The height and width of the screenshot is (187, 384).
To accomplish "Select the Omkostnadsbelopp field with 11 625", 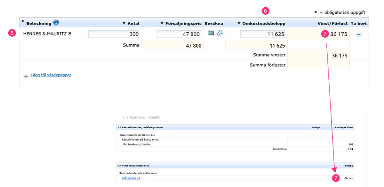I will (x=263, y=34).
